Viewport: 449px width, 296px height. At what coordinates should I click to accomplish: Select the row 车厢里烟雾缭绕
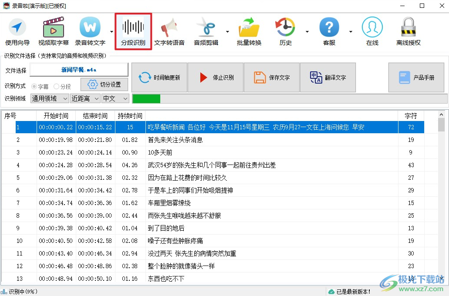pos(213,203)
